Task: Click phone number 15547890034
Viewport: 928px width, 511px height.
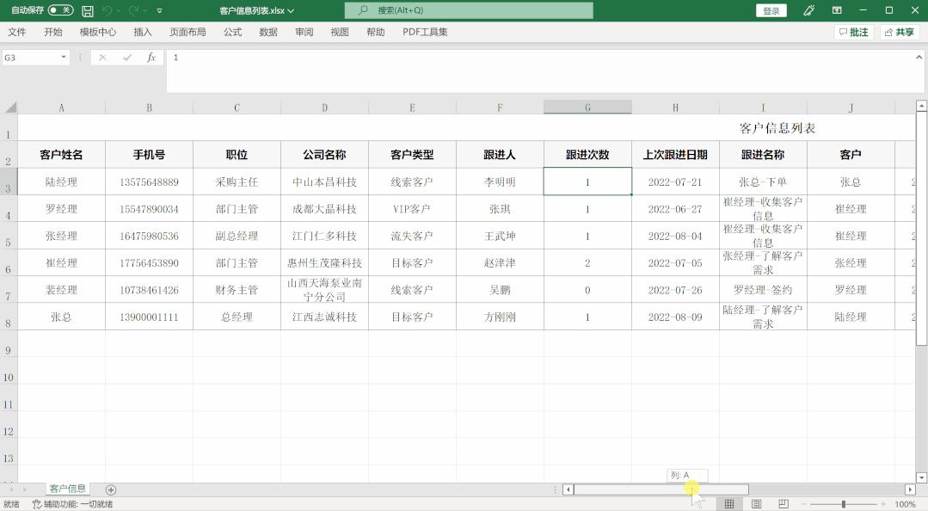Action: [x=149, y=209]
